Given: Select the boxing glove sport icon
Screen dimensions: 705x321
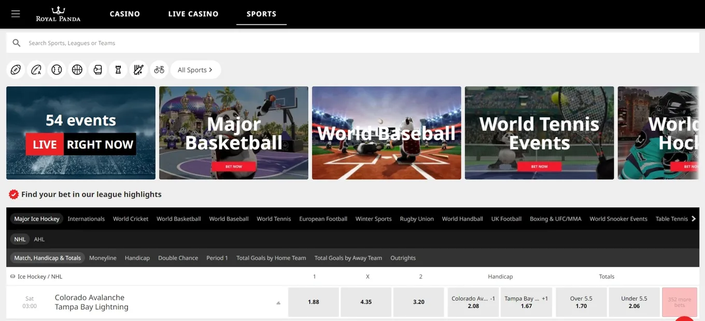Looking at the screenshot, I should 97,69.
